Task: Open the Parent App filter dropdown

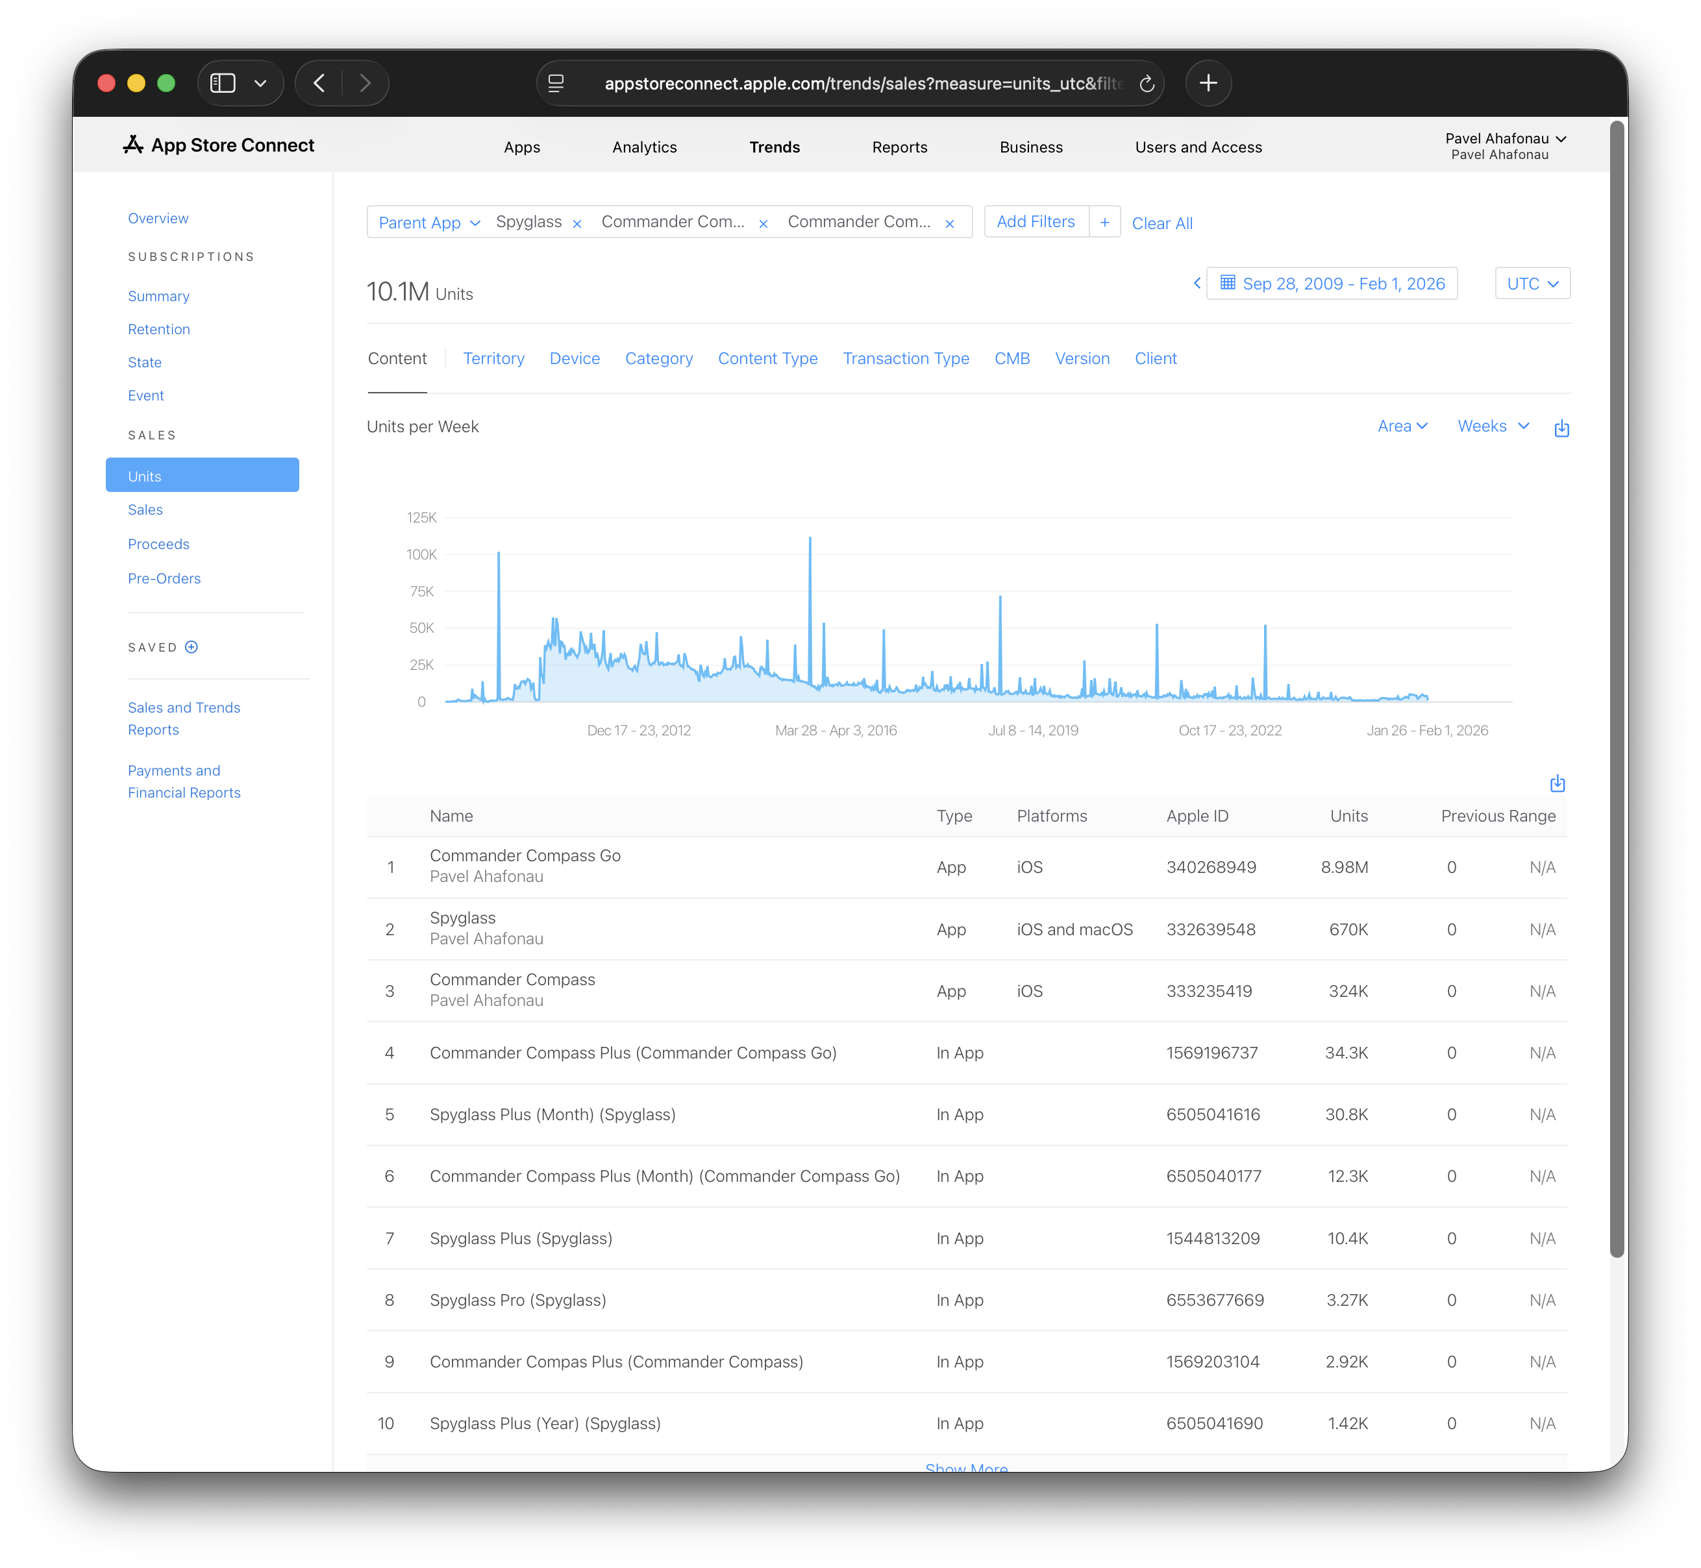Action: click(x=428, y=223)
